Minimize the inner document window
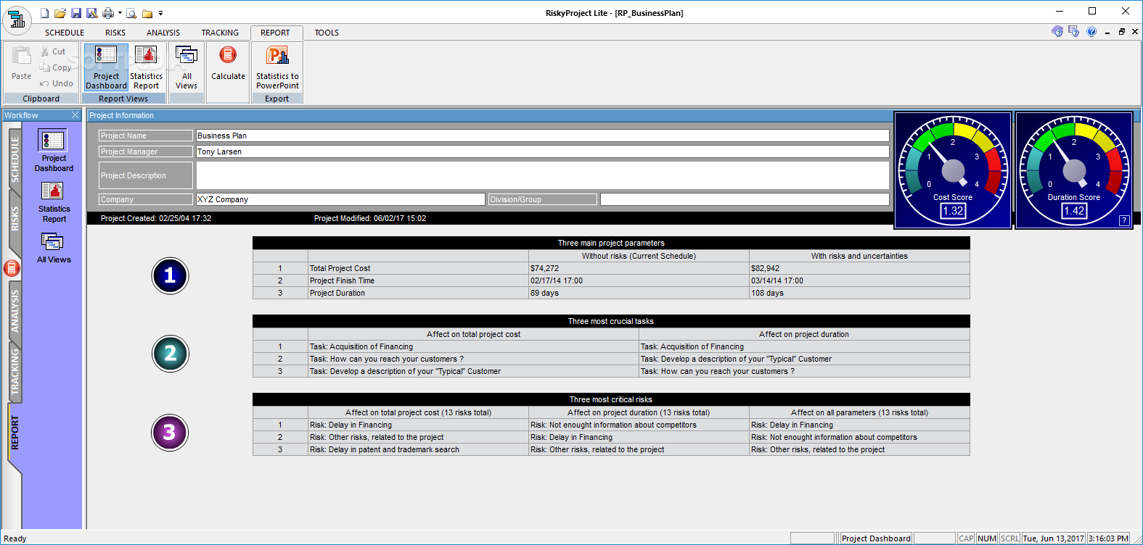This screenshot has width=1143, height=545. (x=1107, y=33)
